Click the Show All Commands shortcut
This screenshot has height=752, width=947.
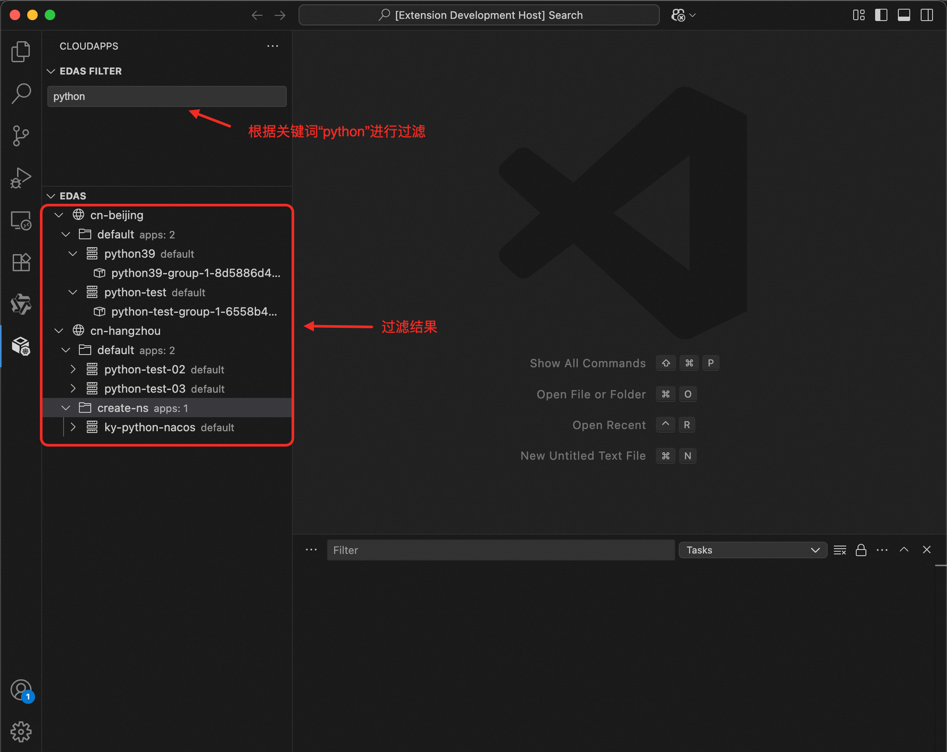[x=587, y=363]
